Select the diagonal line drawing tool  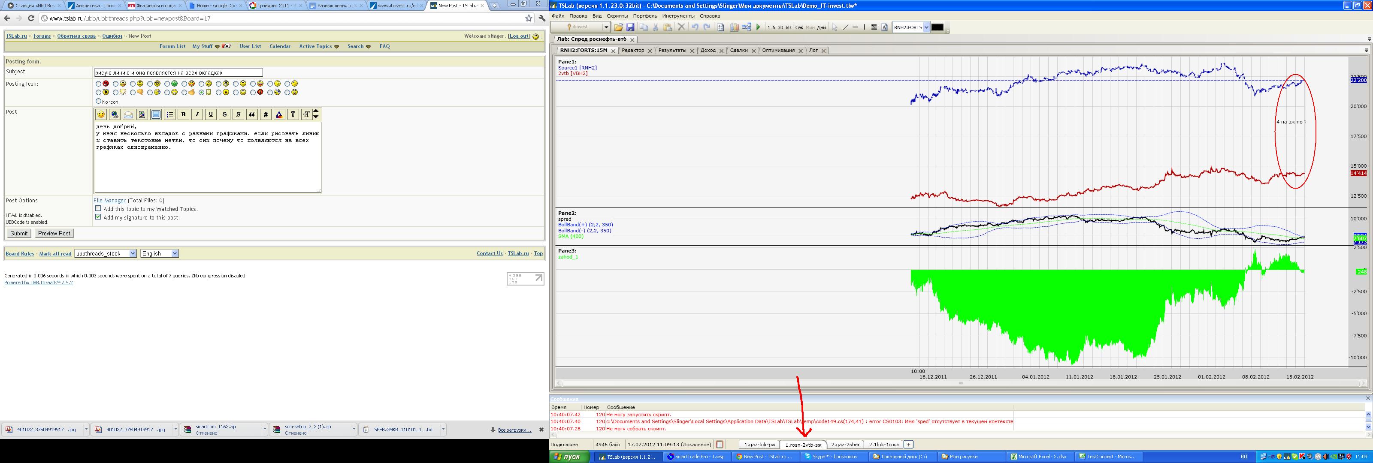click(x=845, y=27)
